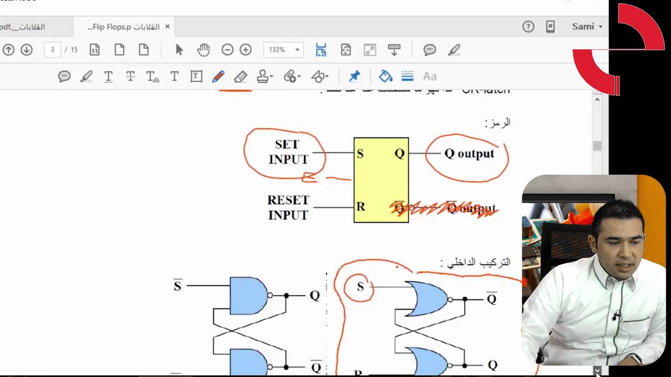Zoom in with the plus button
Viewport: 671px width, 377px height.
pyautogui.click(x=245, y=50)
